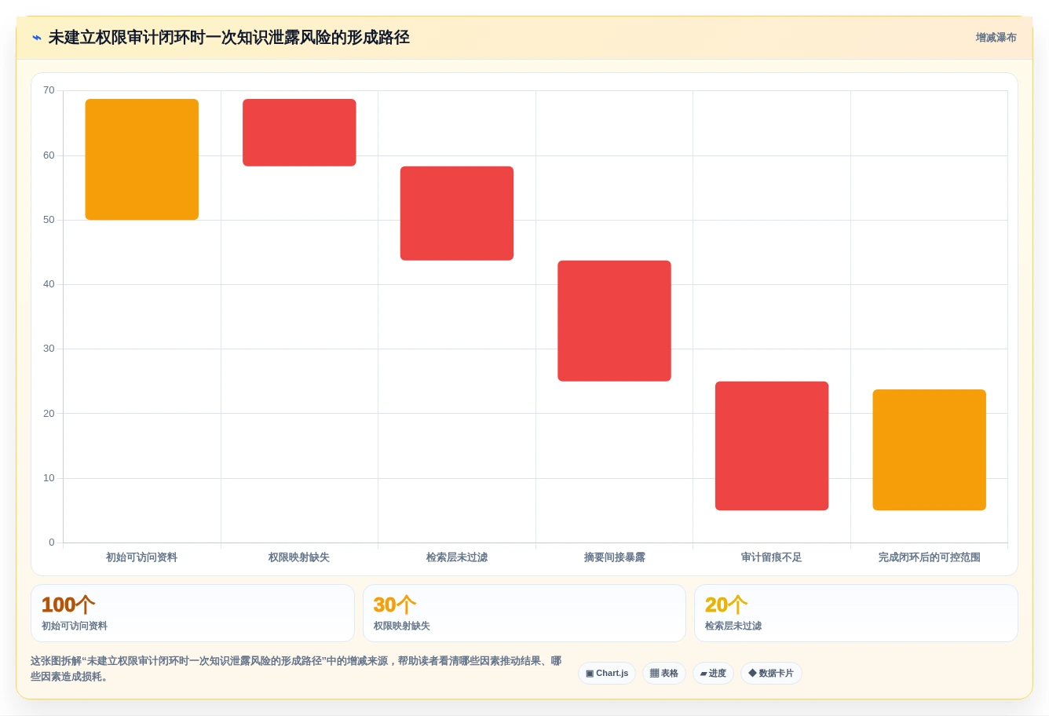Click the red 摘要间接暴露 bar
This screenshot has width=1049, height=716.
pos(614,321)
